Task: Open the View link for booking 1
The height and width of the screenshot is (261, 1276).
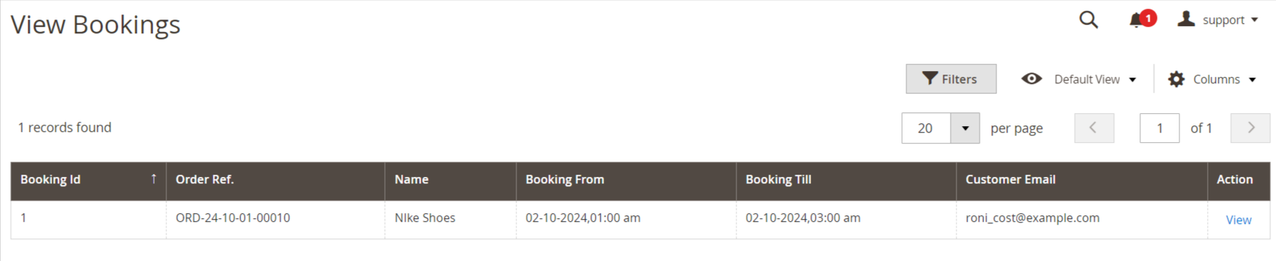Action: pyautogui.click(x=1238, y=220)
